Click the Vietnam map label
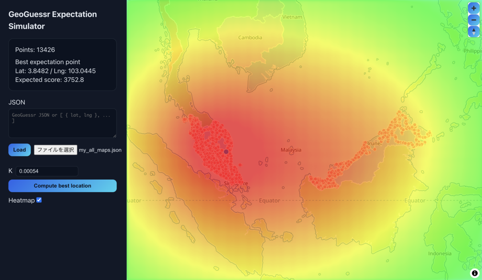482x280 pixels. (x=292, y=17)
